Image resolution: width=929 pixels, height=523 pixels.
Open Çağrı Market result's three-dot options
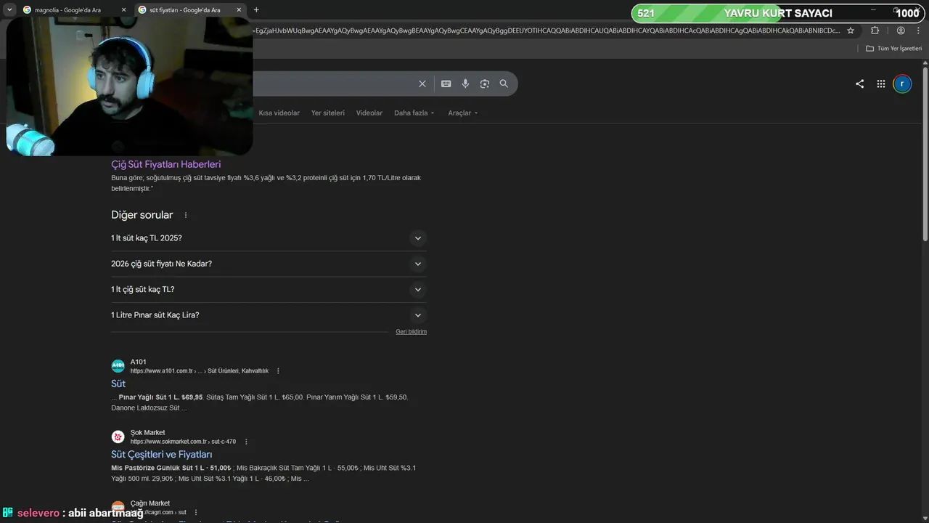pyautogui.click(x=195, y=512)
